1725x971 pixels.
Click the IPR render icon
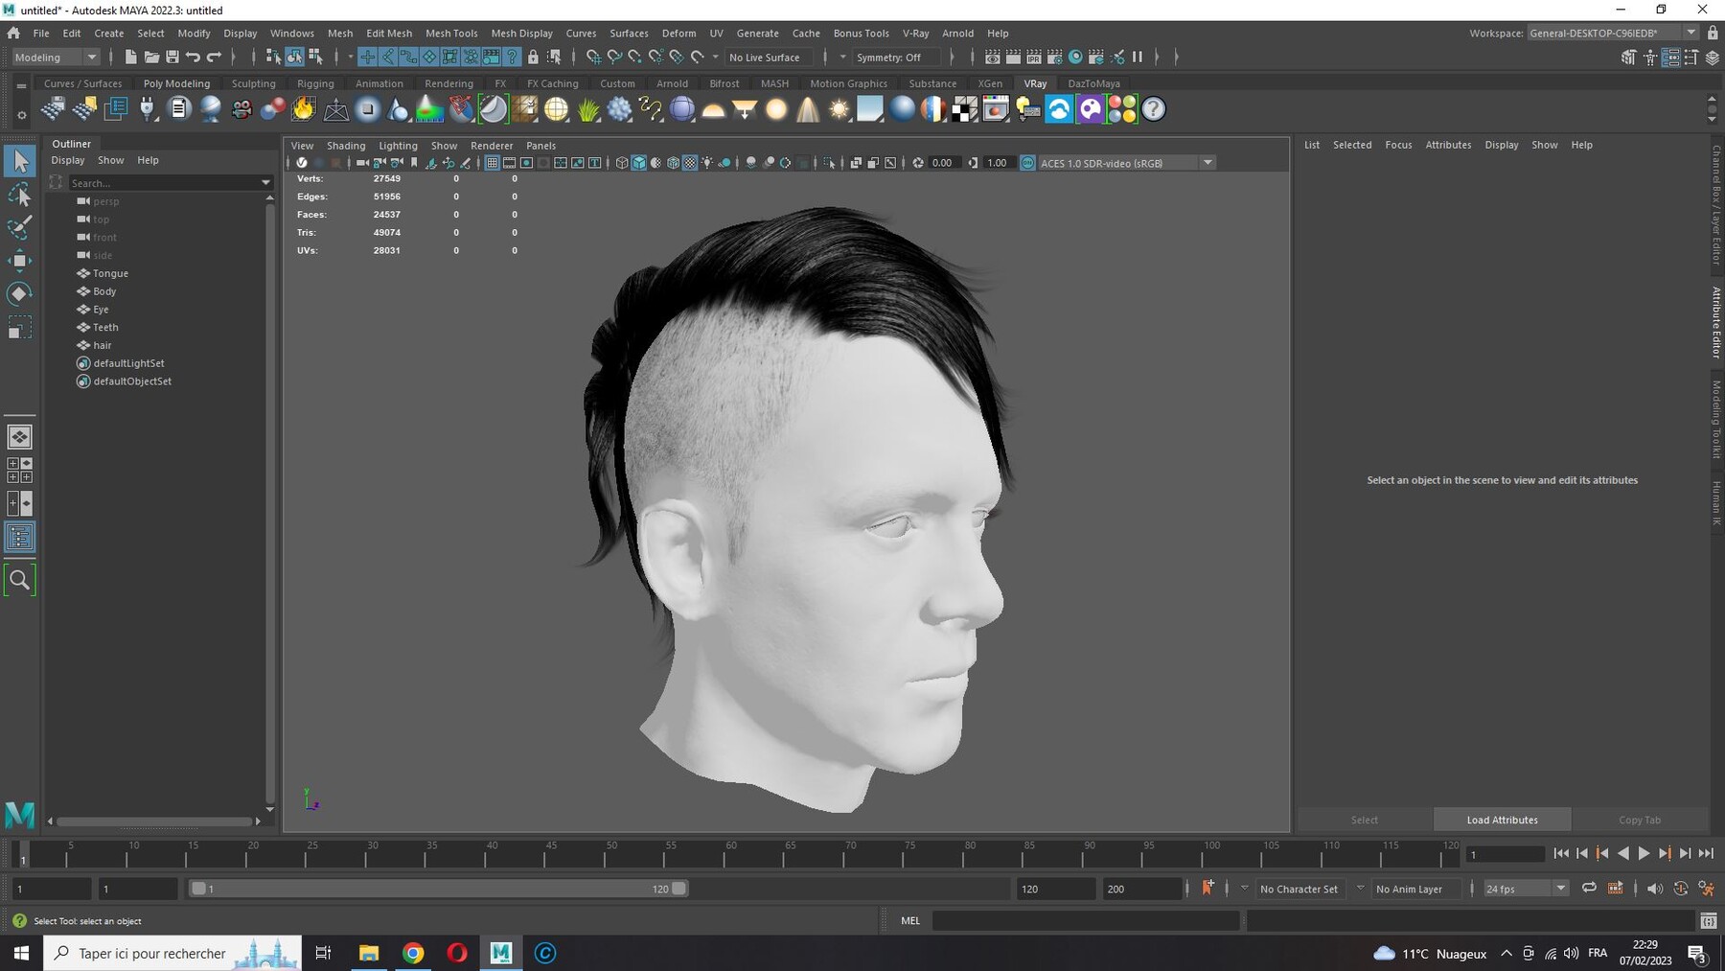pos(1034,58)
